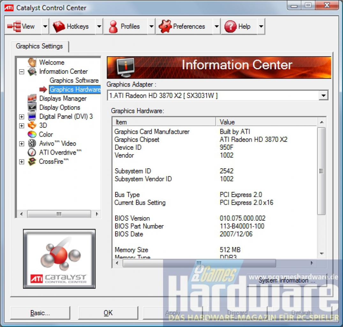Click the ATI logo in title bar

click(x=9, y=8)
